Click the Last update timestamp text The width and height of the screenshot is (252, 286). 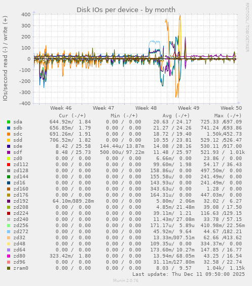coord(189,274)
